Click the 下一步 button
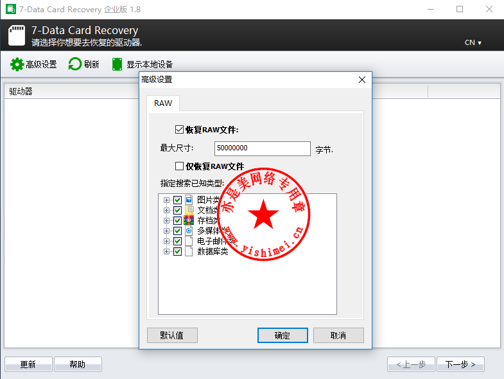 [460, 364]
